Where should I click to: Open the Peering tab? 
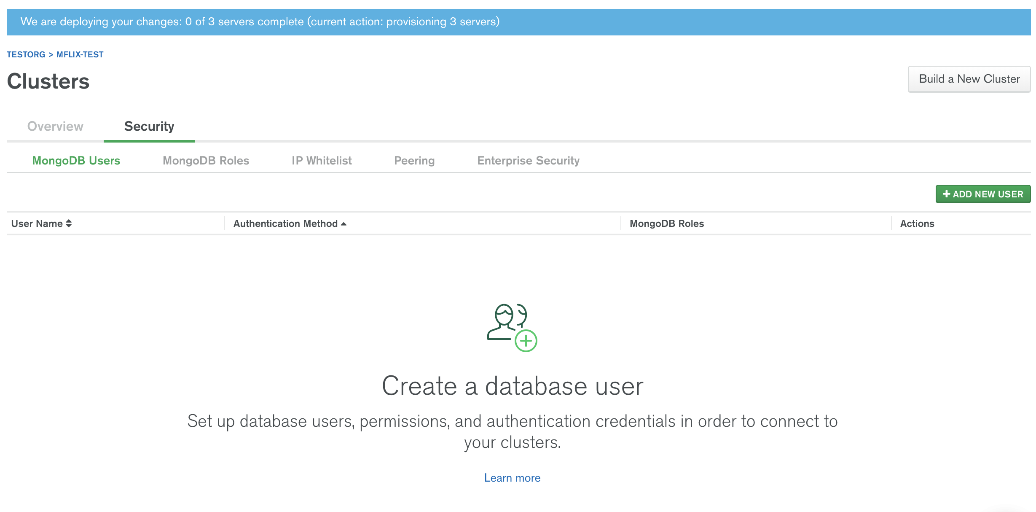tap(415, 160)
